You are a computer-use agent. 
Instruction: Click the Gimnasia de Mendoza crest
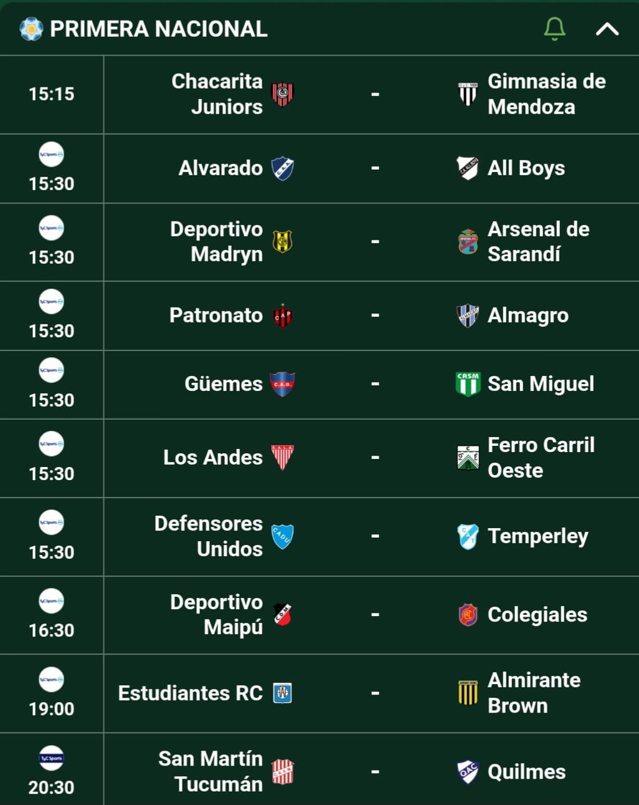(x=468, y=94)
